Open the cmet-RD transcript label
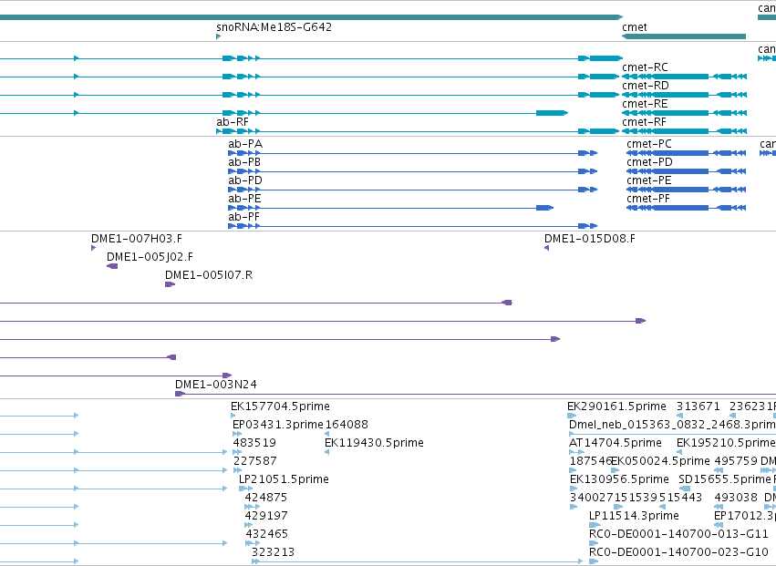Viewport: 776px width, 566px height. 646,86
